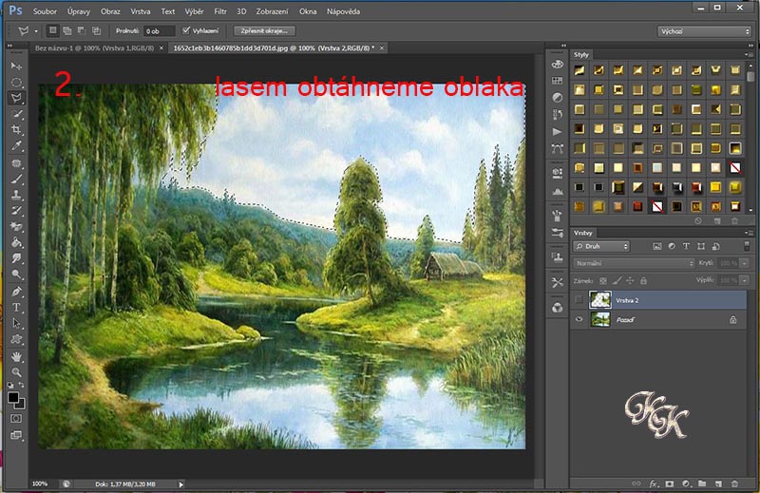
Task: Open the Výplň fill dropdown arrow
Action: tap(744, 280)
